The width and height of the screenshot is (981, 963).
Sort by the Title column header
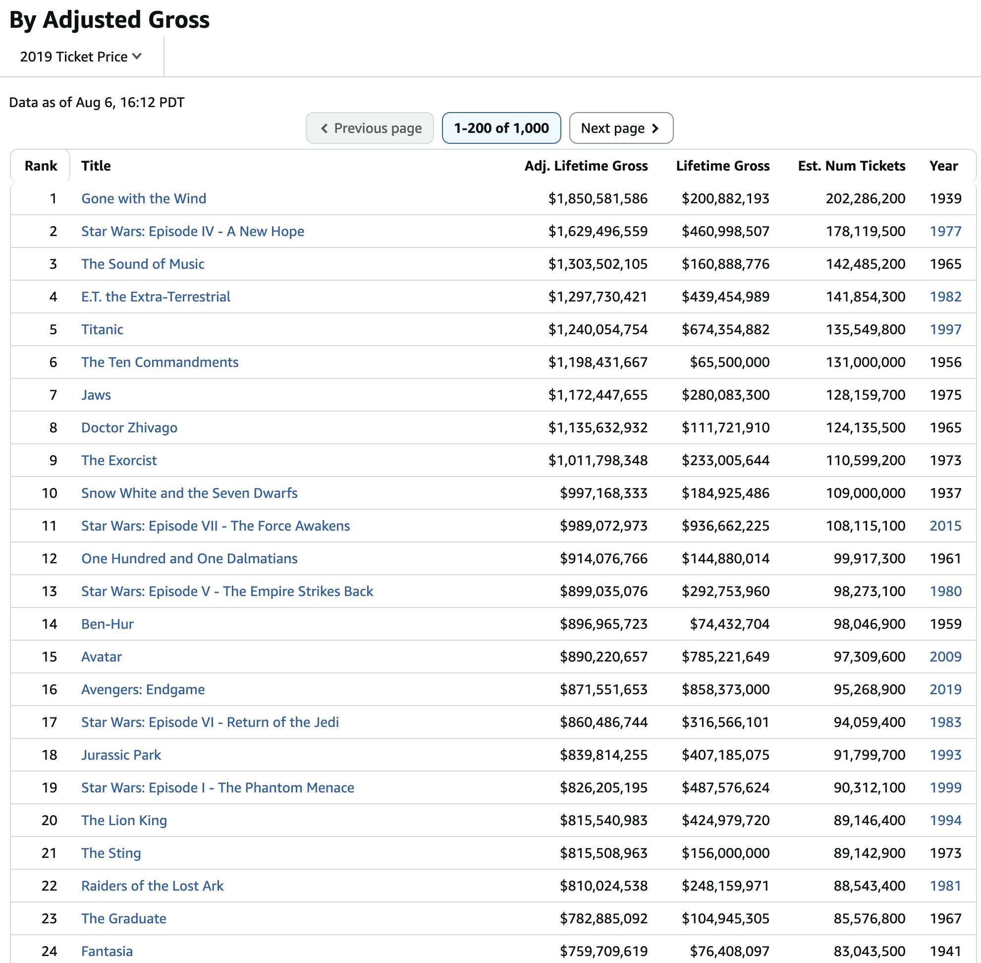(96, 166)
